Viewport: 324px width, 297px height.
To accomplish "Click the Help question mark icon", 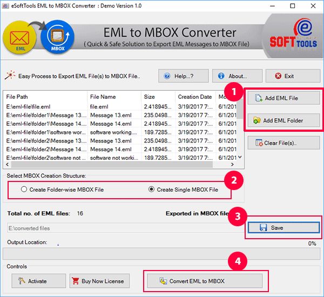I will coord(167,76).
